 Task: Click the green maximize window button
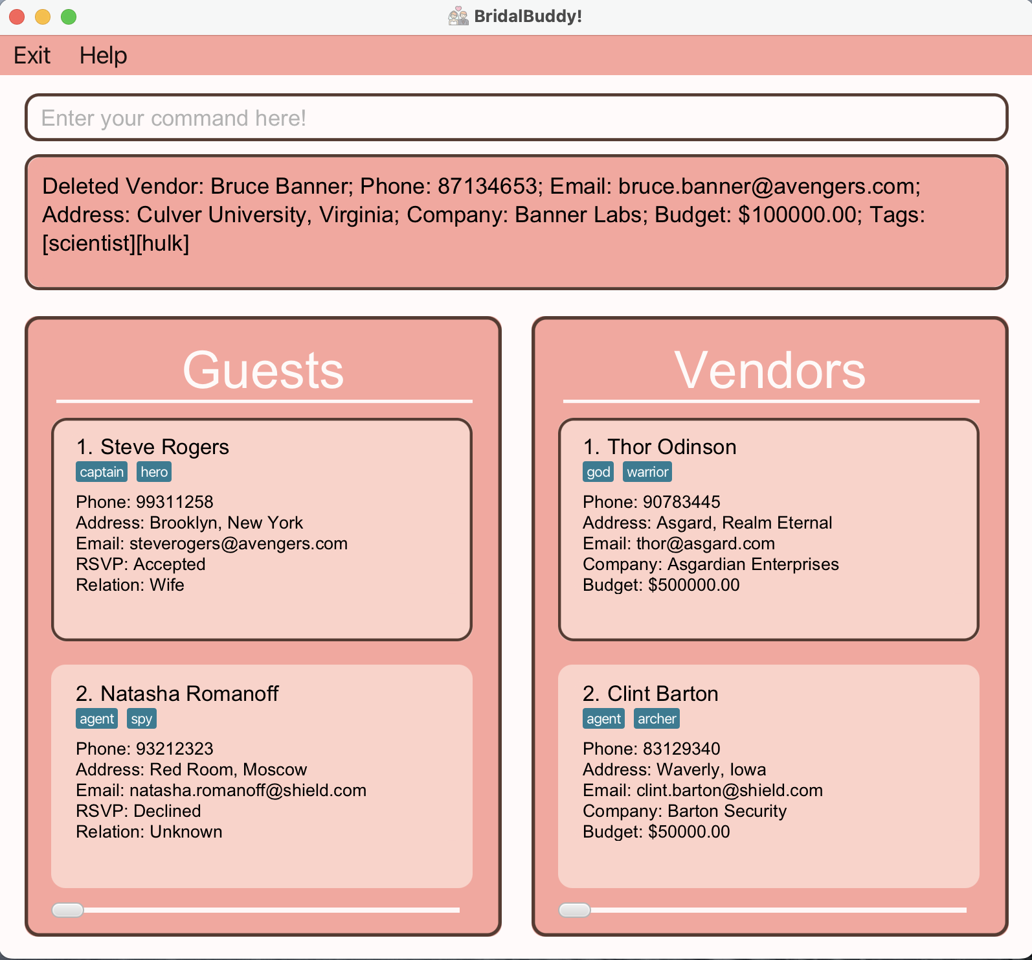(x=69, y=17)
